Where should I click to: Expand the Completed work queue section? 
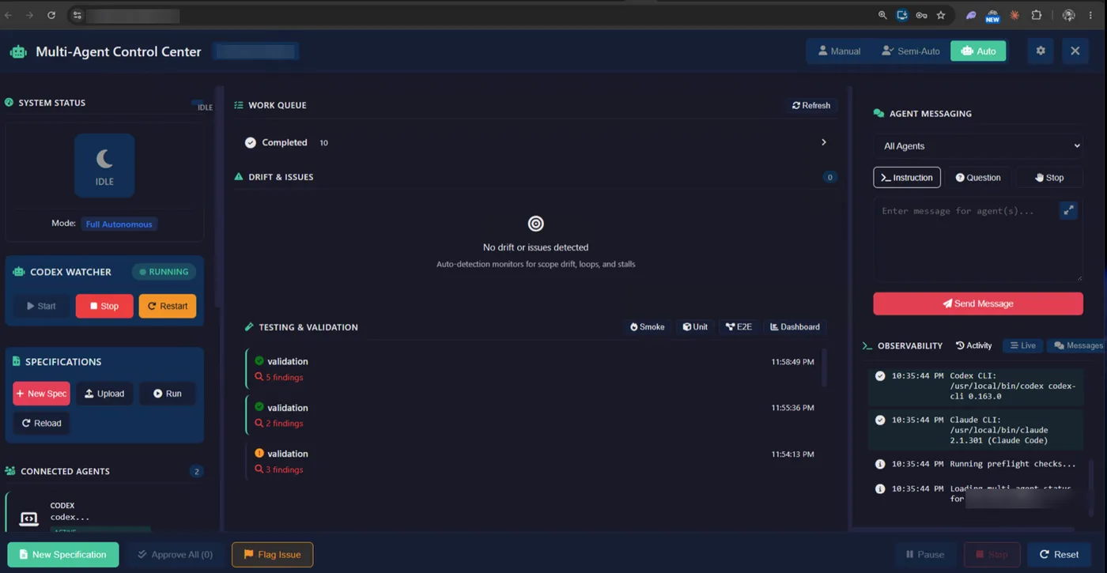(535, 142)
